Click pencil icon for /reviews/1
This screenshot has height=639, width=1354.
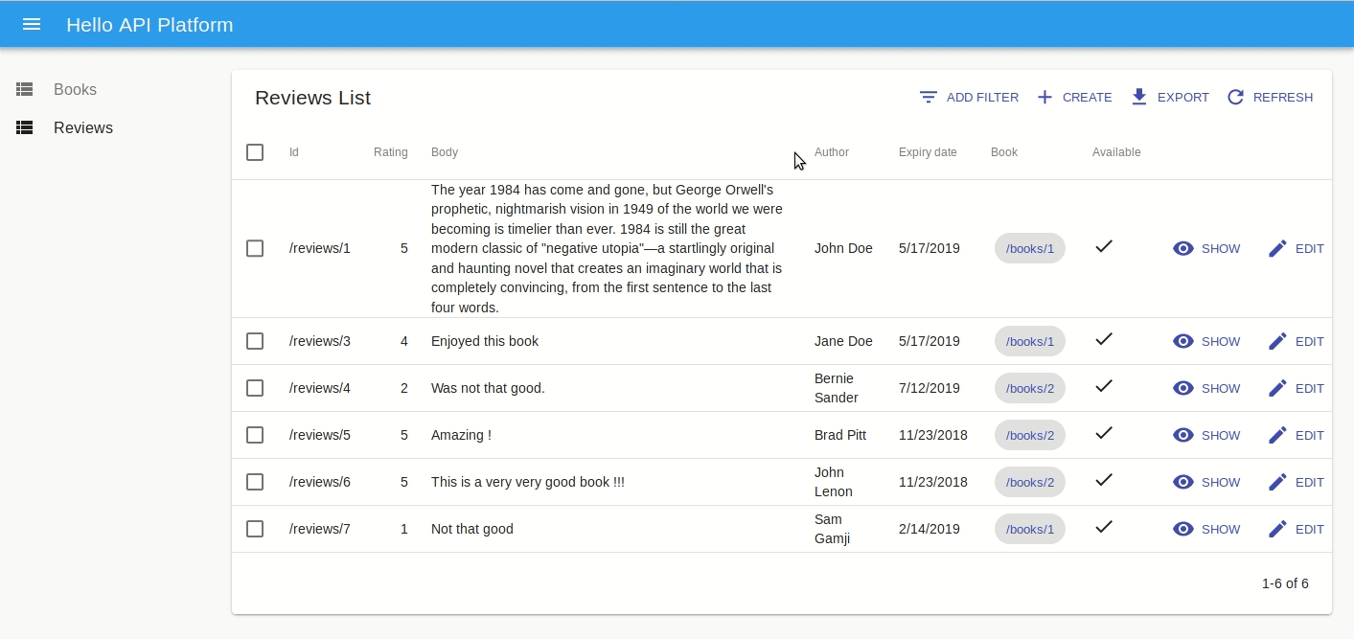click(x=1277, y=248)
